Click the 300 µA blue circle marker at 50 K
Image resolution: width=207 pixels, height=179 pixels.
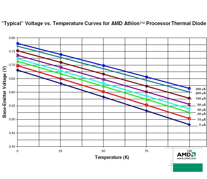pyautogui.click(x=103, y=66)
